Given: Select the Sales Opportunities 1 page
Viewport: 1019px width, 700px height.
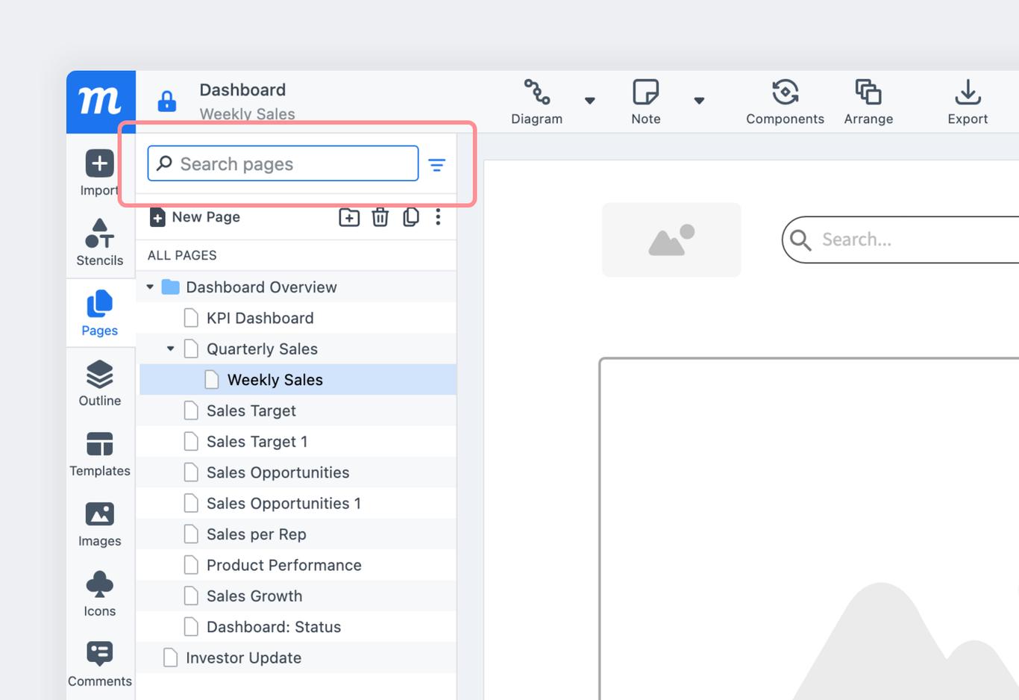Looking at the screenshot, I should [x=298, y=503].
